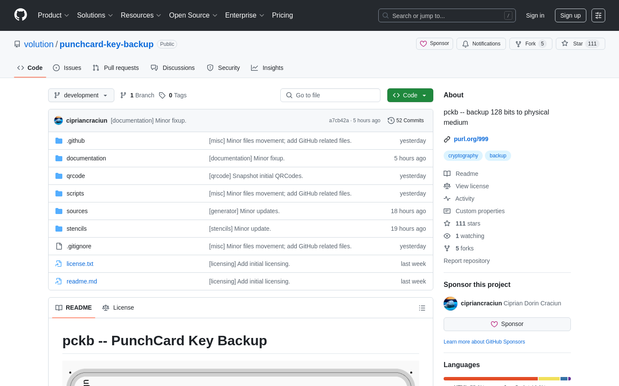Expand the Enterprise menu
This screenshot has width=619, height=386.
point(245,15)
